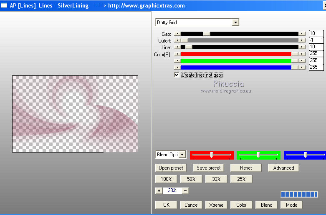326x215 pixels.
Task: Click the Gap slider thumb
Action: [x=207, y=34]
